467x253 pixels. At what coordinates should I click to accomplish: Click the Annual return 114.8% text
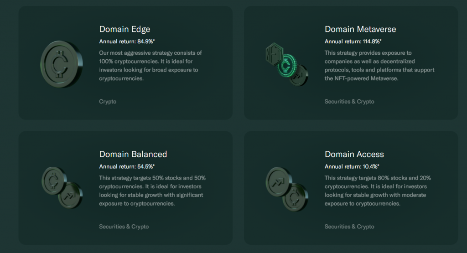(353, 41)
